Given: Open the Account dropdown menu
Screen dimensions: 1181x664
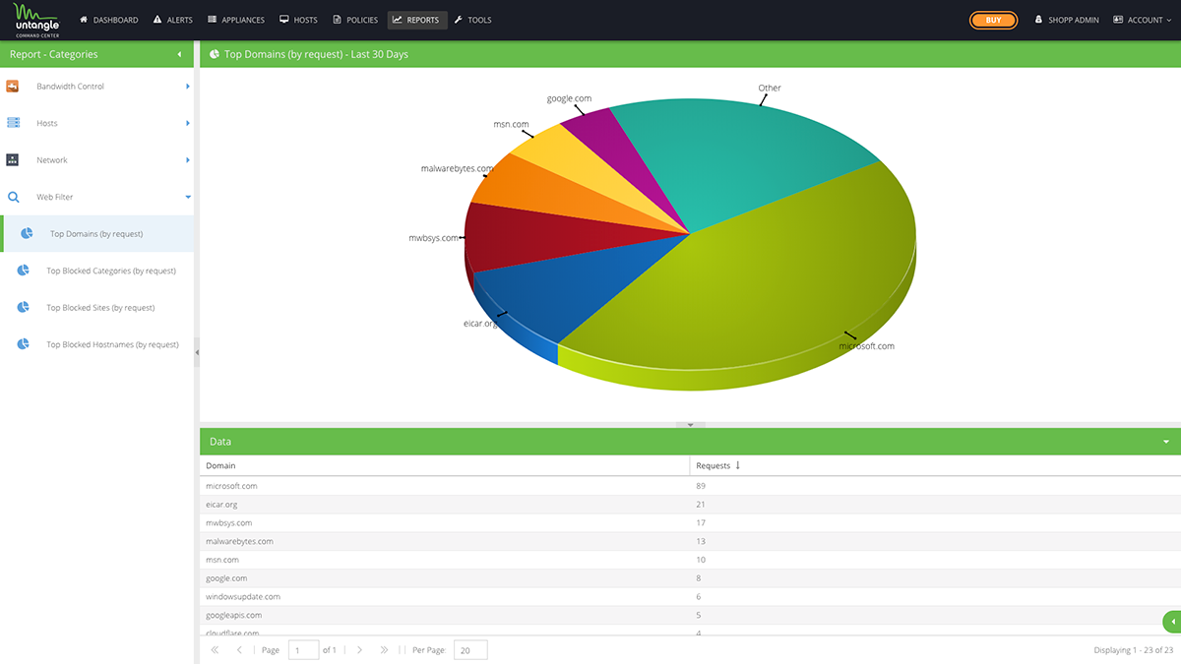Looking at the screenshot, I should tap(1142, 20).
